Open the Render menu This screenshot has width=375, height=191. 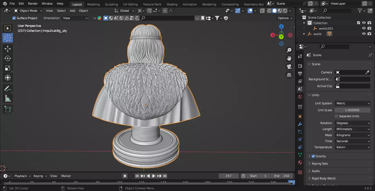pyautogui.click(x=33, y=4)
